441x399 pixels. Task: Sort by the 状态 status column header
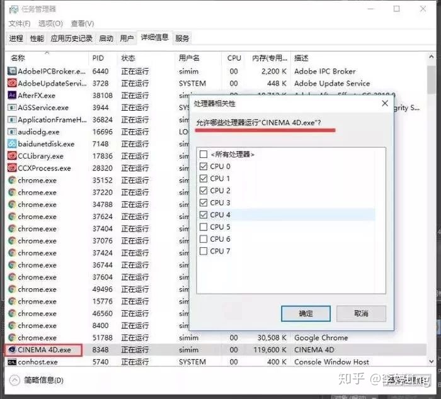146,58
